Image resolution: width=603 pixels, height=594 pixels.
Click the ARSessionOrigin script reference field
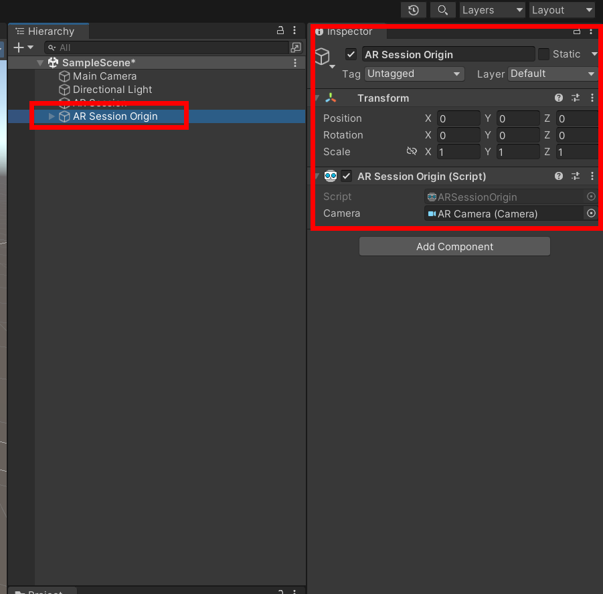[504, 197]
